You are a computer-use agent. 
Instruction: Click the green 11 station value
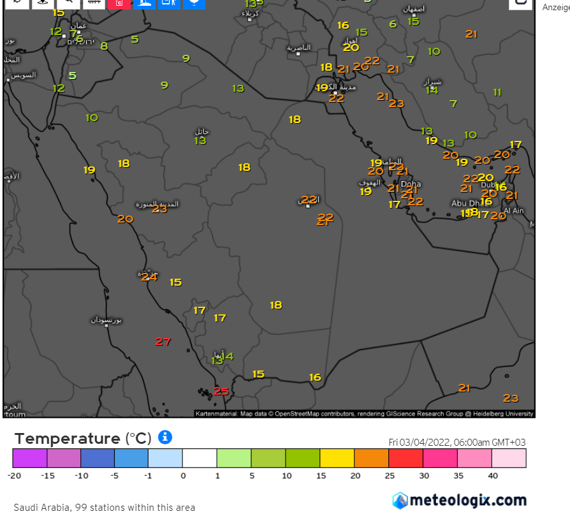coord(497,92)
